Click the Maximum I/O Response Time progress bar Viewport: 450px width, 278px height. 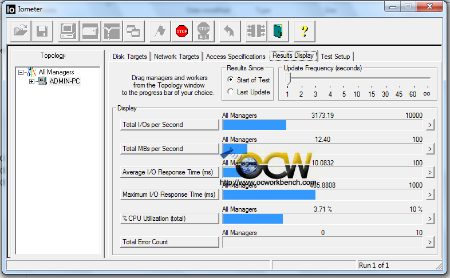[322, 195]
